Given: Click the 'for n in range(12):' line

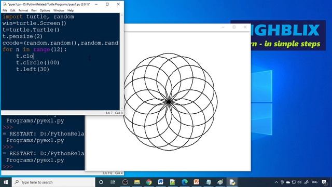Looking at the screenshot, I should (35, 49).
